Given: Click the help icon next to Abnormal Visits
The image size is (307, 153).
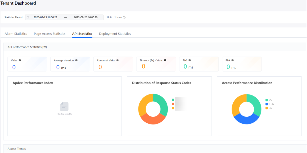Looking at the screenshot, I should [x=118, y=60].
